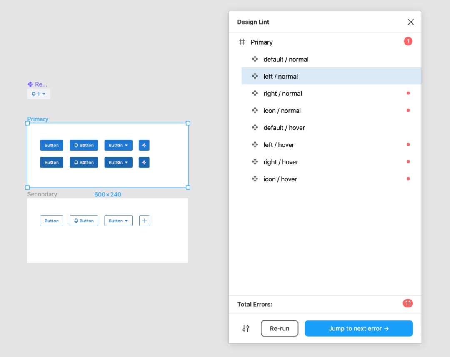The width and height of the screenshot is (450, 357).
Task: Click the frame icon next to Primary
Action: point(242,42)
